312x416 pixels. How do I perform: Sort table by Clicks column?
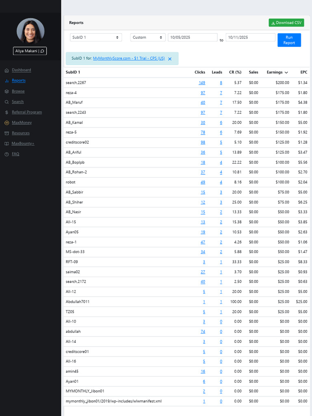coord(200,72)
